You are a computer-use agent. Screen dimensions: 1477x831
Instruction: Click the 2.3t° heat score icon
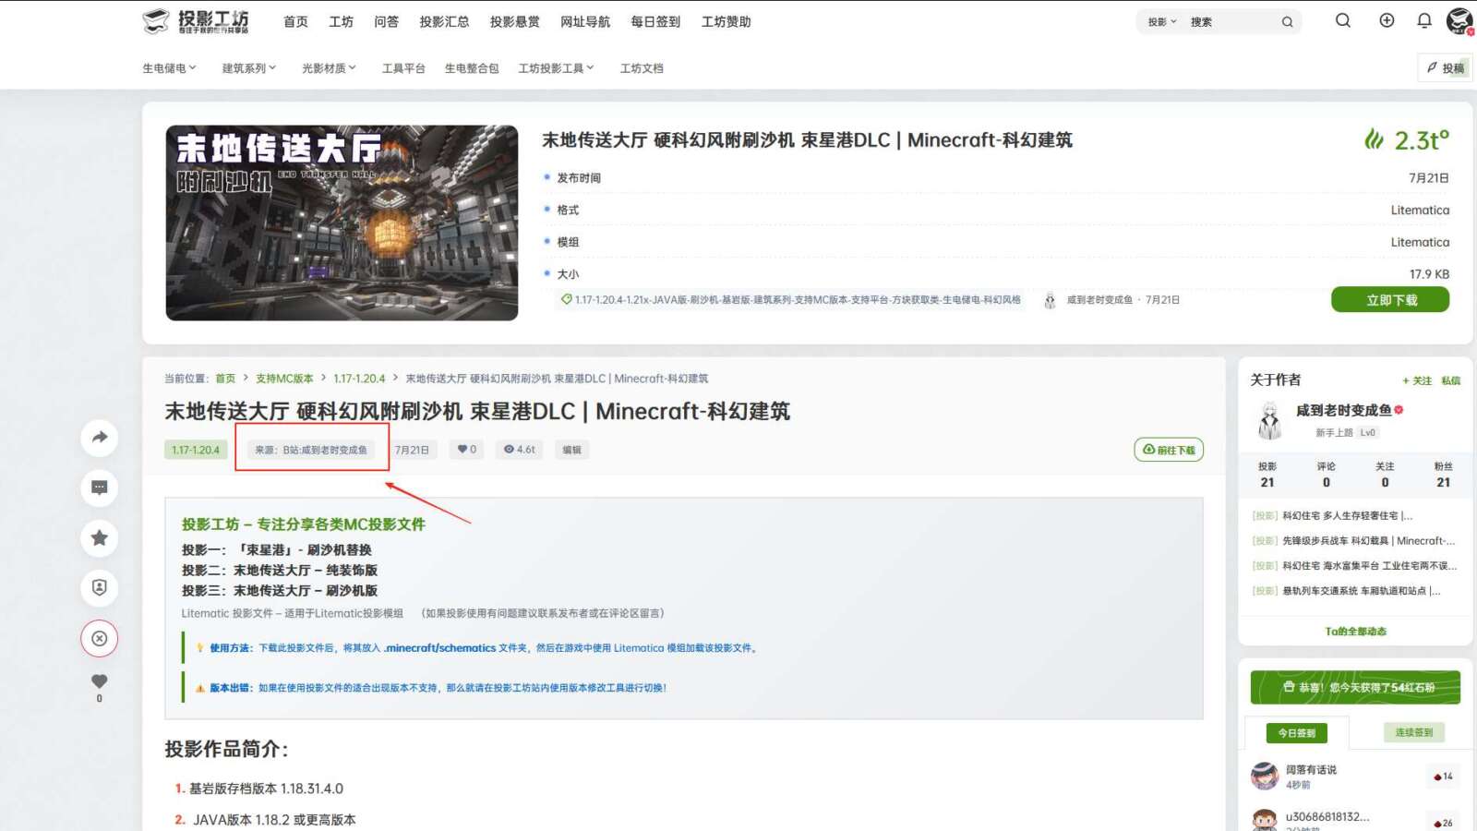click(x=1375, y=139)
